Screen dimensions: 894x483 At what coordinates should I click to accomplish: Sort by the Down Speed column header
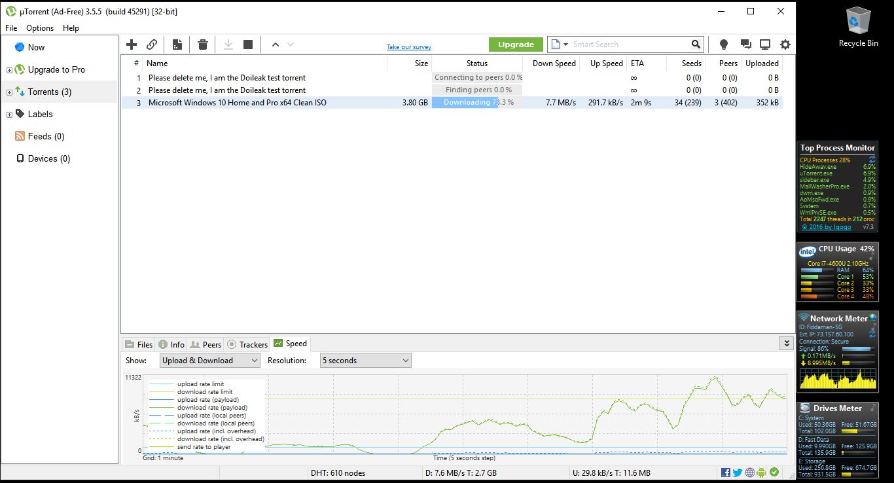[x=551, y=63]
